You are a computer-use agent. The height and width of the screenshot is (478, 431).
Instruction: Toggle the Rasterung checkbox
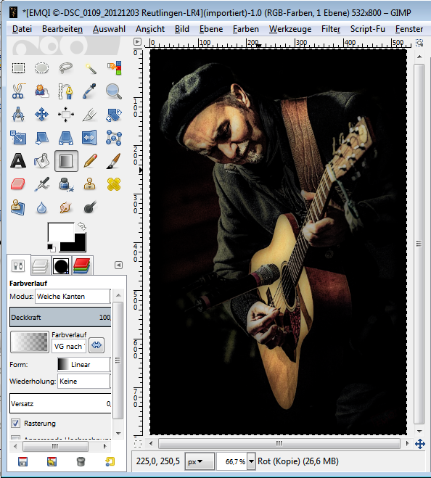click(15, 423)
